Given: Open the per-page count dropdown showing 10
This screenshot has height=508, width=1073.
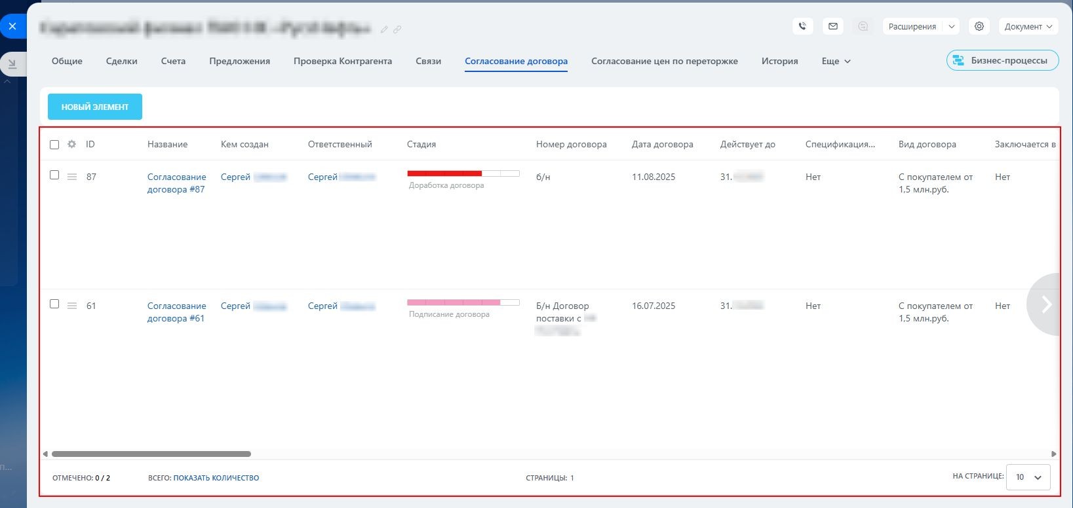Looking at the screenshot, I should (x=1028, y=477).
